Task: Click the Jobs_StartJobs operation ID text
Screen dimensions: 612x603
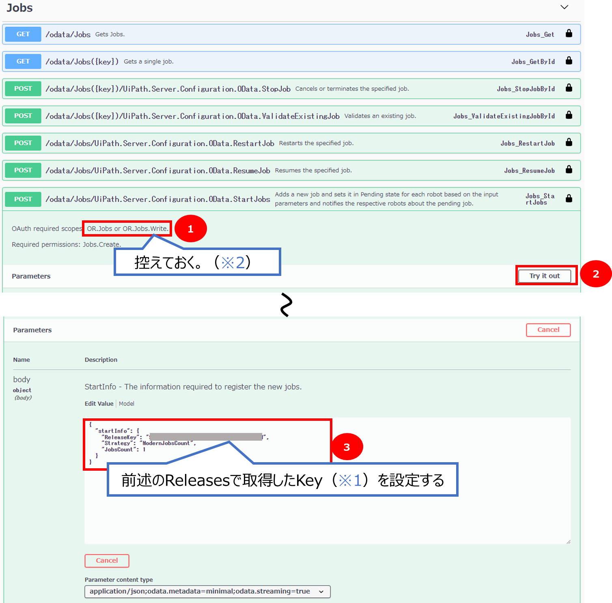Action: 540,199
